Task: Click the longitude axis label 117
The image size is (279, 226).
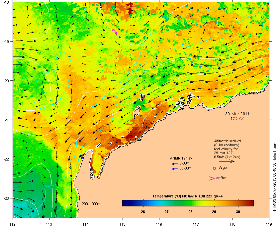Action: (x=196, y=224)
